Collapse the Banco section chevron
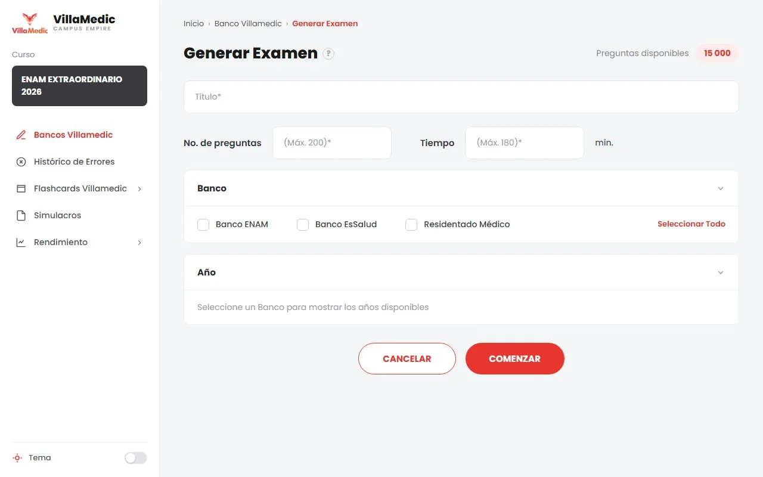Screen dimensions: 763x477 click(721, 188)
